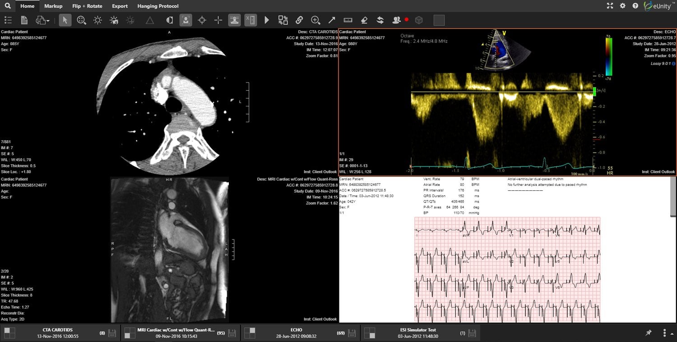Toggle the scout lines stamp button

point(234,20)
